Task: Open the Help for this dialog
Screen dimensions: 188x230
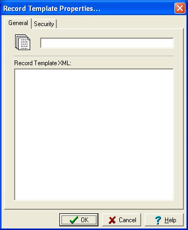Action: coord(164,220)
